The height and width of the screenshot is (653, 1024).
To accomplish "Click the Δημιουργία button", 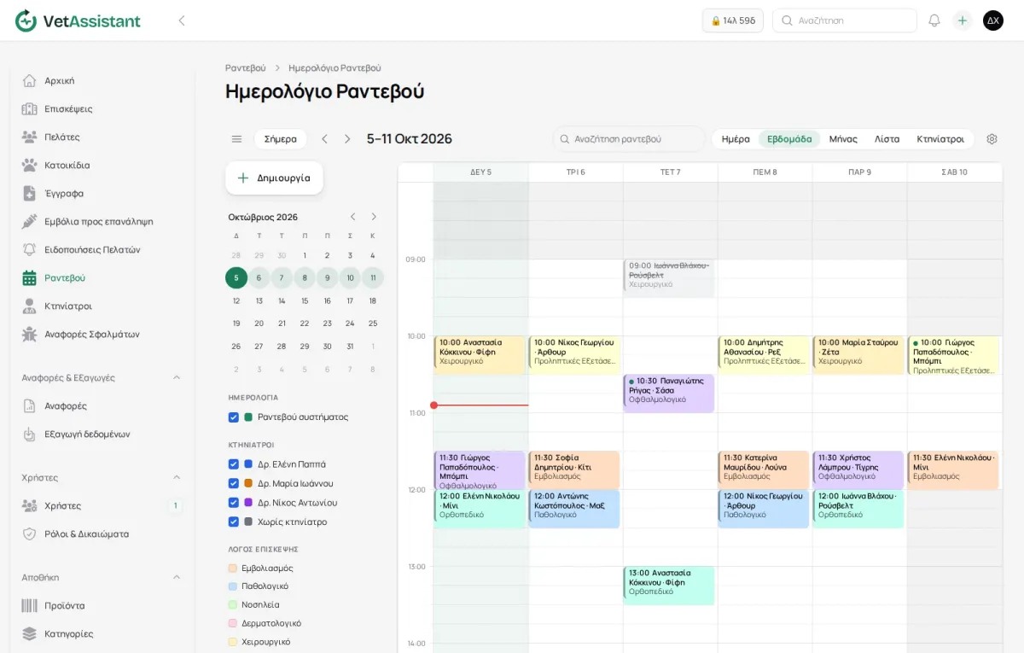I will (274, 178).
